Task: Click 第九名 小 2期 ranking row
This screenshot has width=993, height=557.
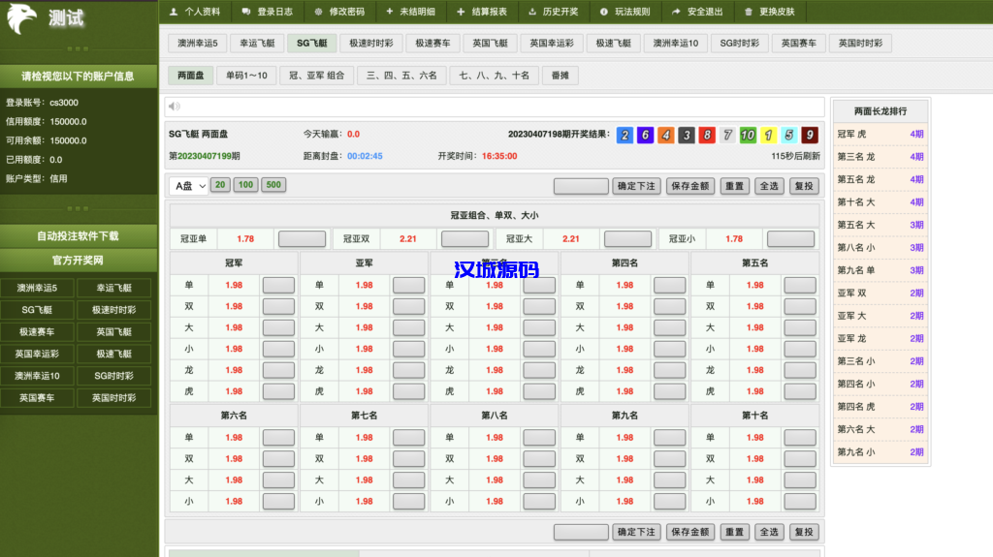Action: [881, 452]
